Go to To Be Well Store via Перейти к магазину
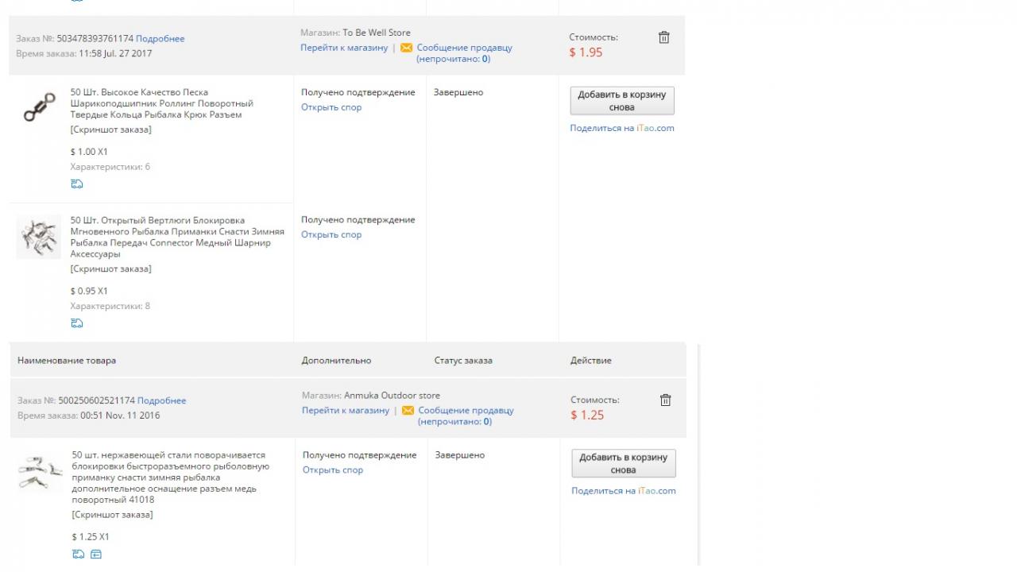1017x572 pixels. point(344,48)
